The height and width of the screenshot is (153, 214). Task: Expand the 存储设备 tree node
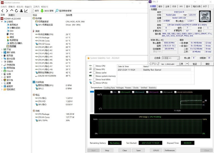2,65
